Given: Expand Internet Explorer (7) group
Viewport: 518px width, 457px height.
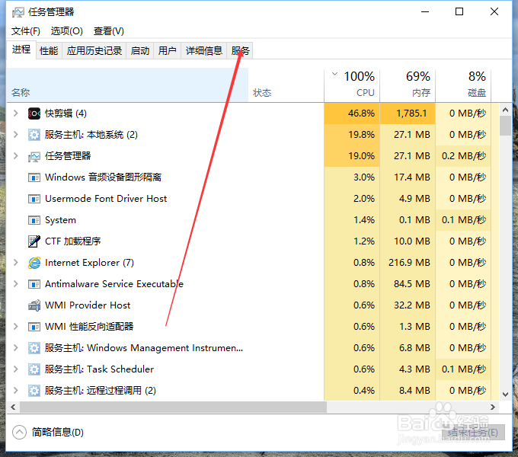Looking at the screenshot, I should [x=15, y=263].
